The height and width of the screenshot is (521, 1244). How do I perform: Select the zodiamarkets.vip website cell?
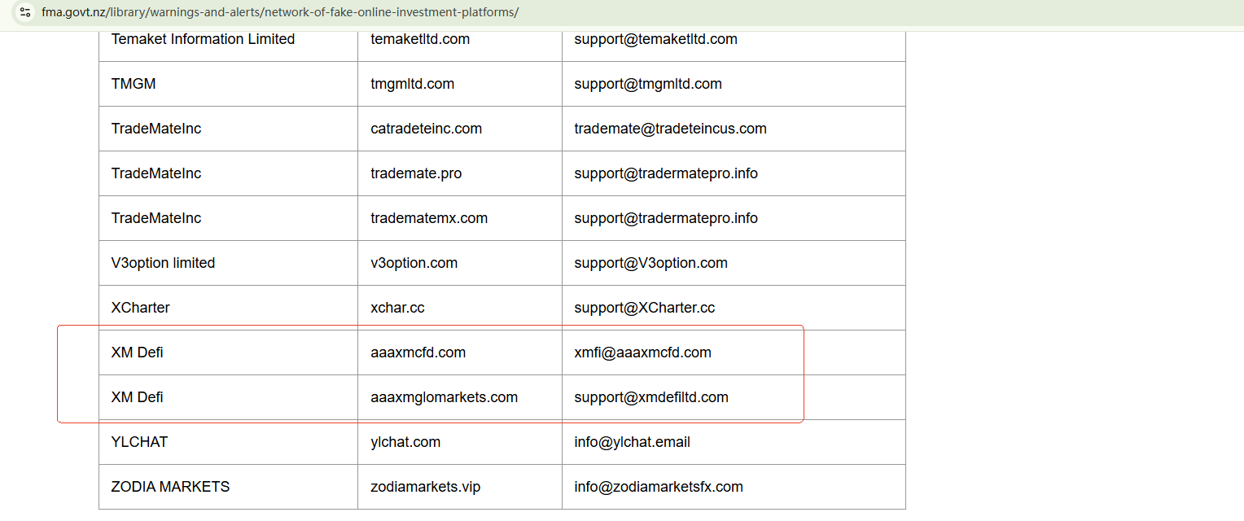pyautogui.click(x=460, y=487)
